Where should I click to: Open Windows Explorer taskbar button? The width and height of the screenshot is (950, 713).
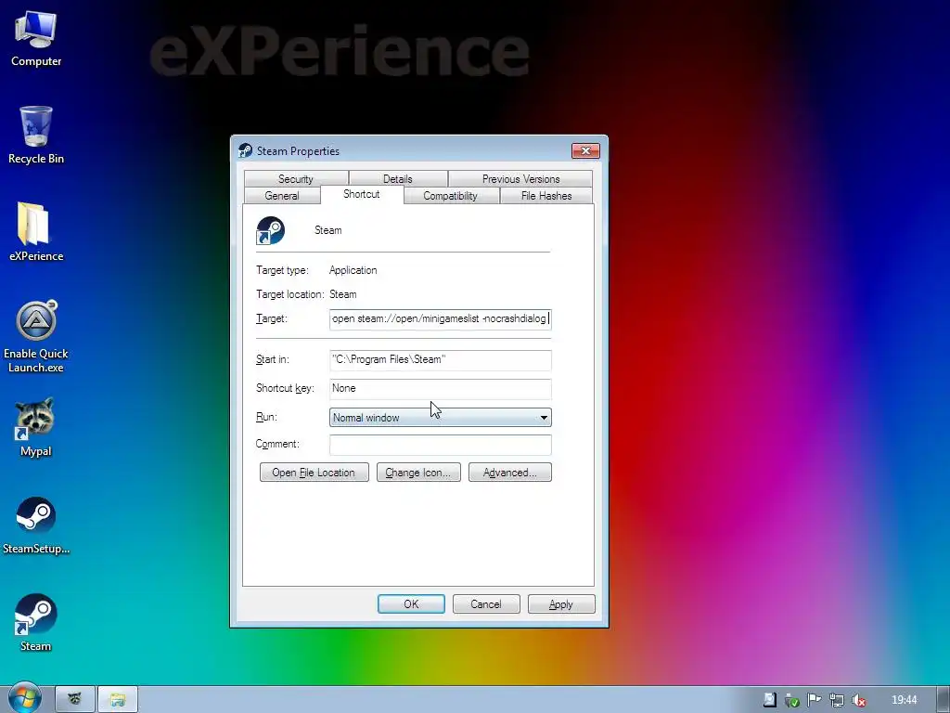[x=118, y=699]
